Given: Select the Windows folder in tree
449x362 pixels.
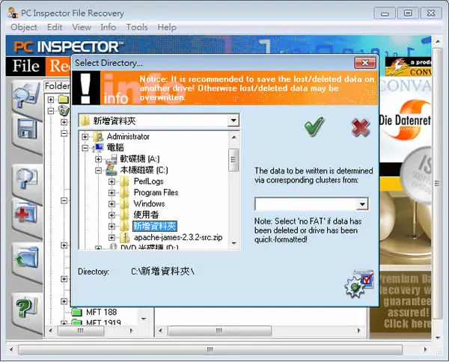Looking at the screenshot, I should 149,203.
